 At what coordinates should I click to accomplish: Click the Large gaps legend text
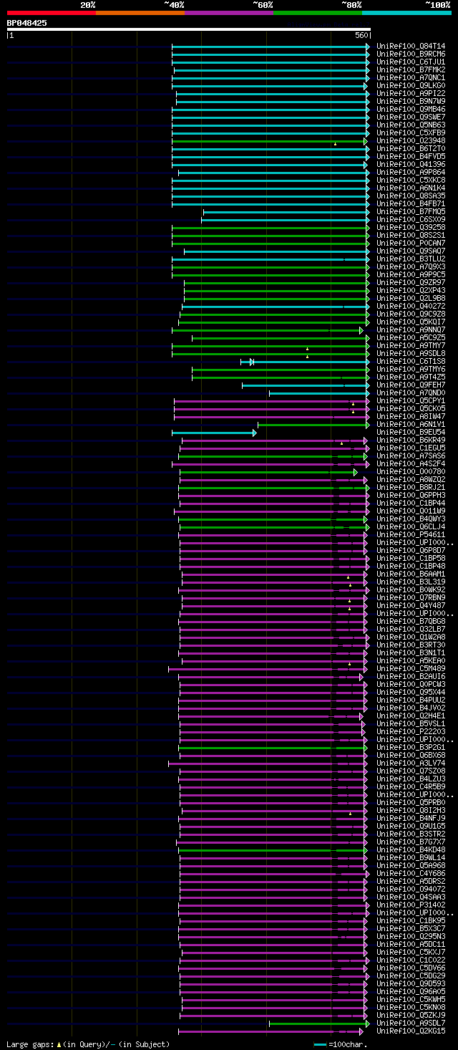88,1044
